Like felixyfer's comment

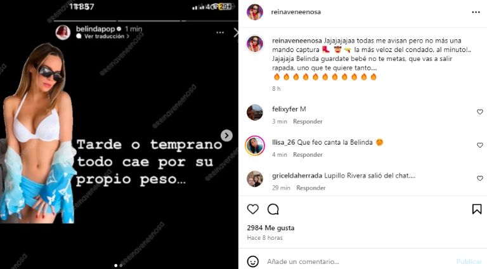pos(480,112)
